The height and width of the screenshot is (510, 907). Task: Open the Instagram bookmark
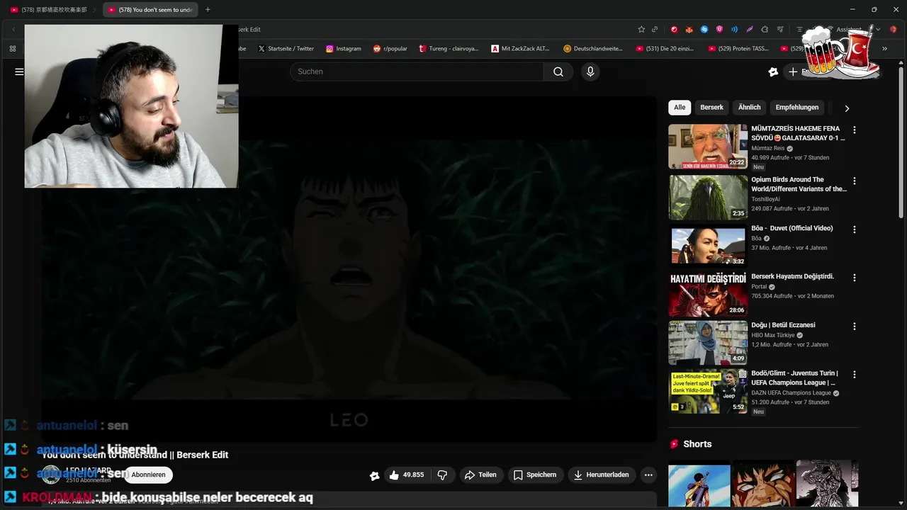click(344, 48)
